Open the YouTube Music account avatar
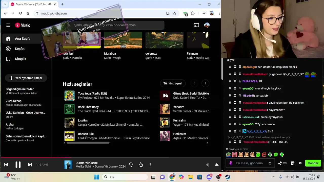The height and width of the screenshot is (182, 324). tap(207, 25)
